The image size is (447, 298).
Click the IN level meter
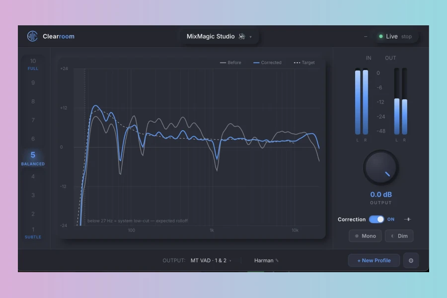(362, 101)
